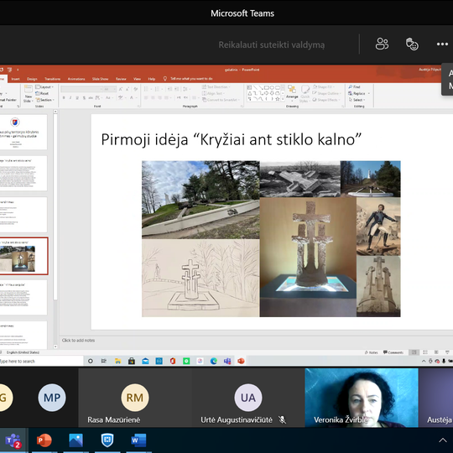The width and height of the screenshot is (453, 453).
Task: Click shared screen Microsoft Store icon
Action: (x=132, y=361)
